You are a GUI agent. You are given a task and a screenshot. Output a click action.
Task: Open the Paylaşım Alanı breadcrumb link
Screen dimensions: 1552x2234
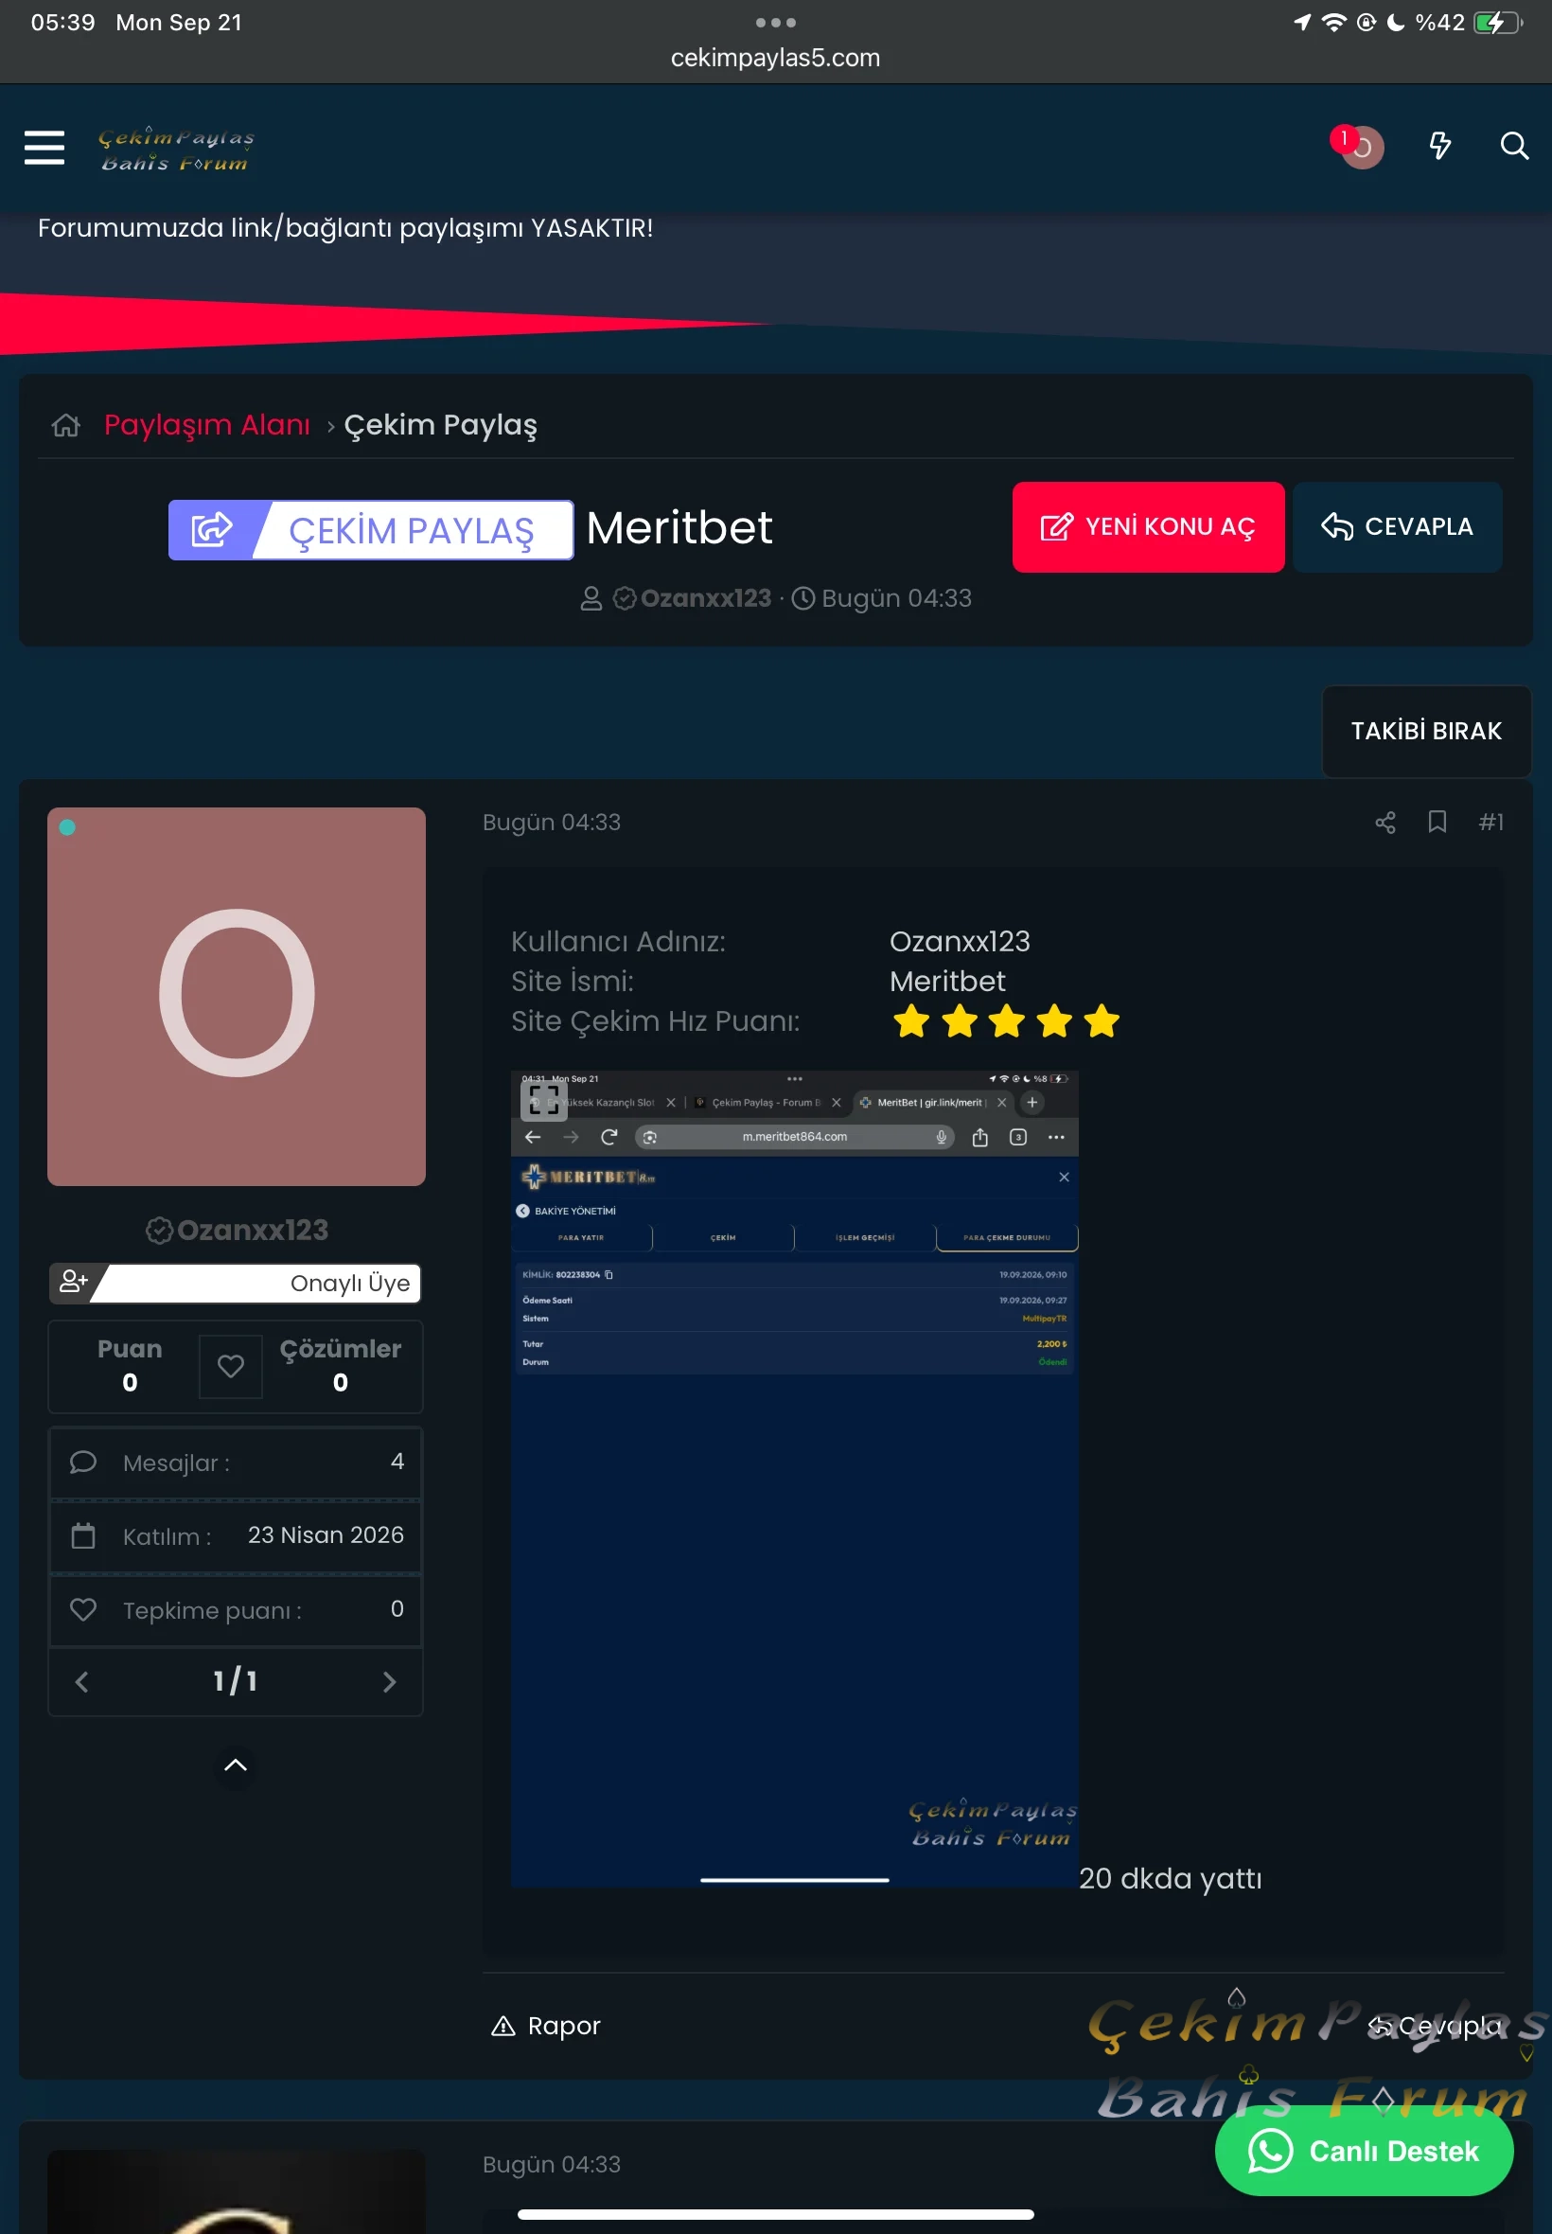(207, 425)
